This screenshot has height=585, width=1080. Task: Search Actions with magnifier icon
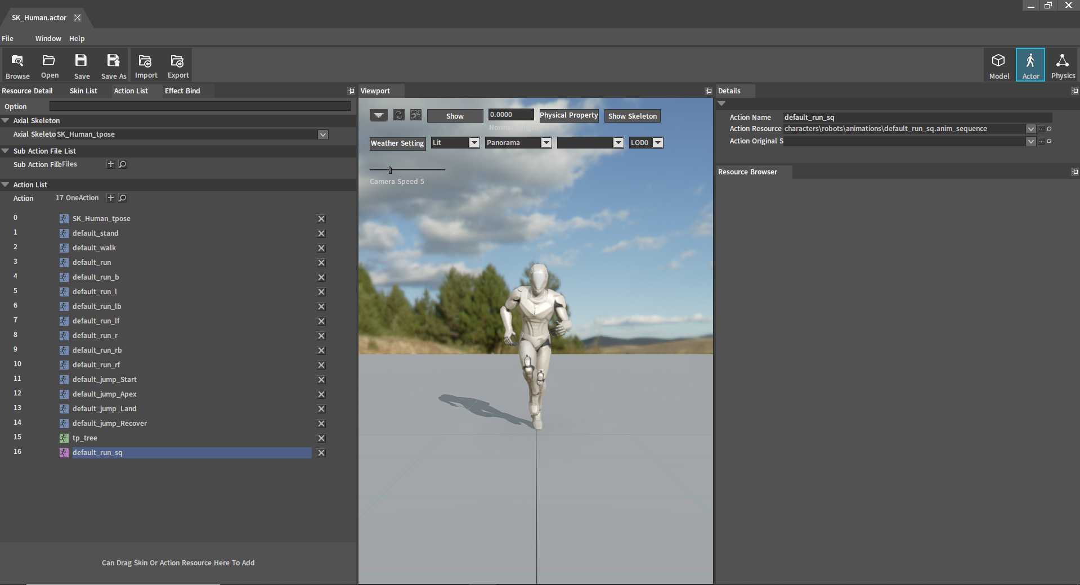coord(123,198)
